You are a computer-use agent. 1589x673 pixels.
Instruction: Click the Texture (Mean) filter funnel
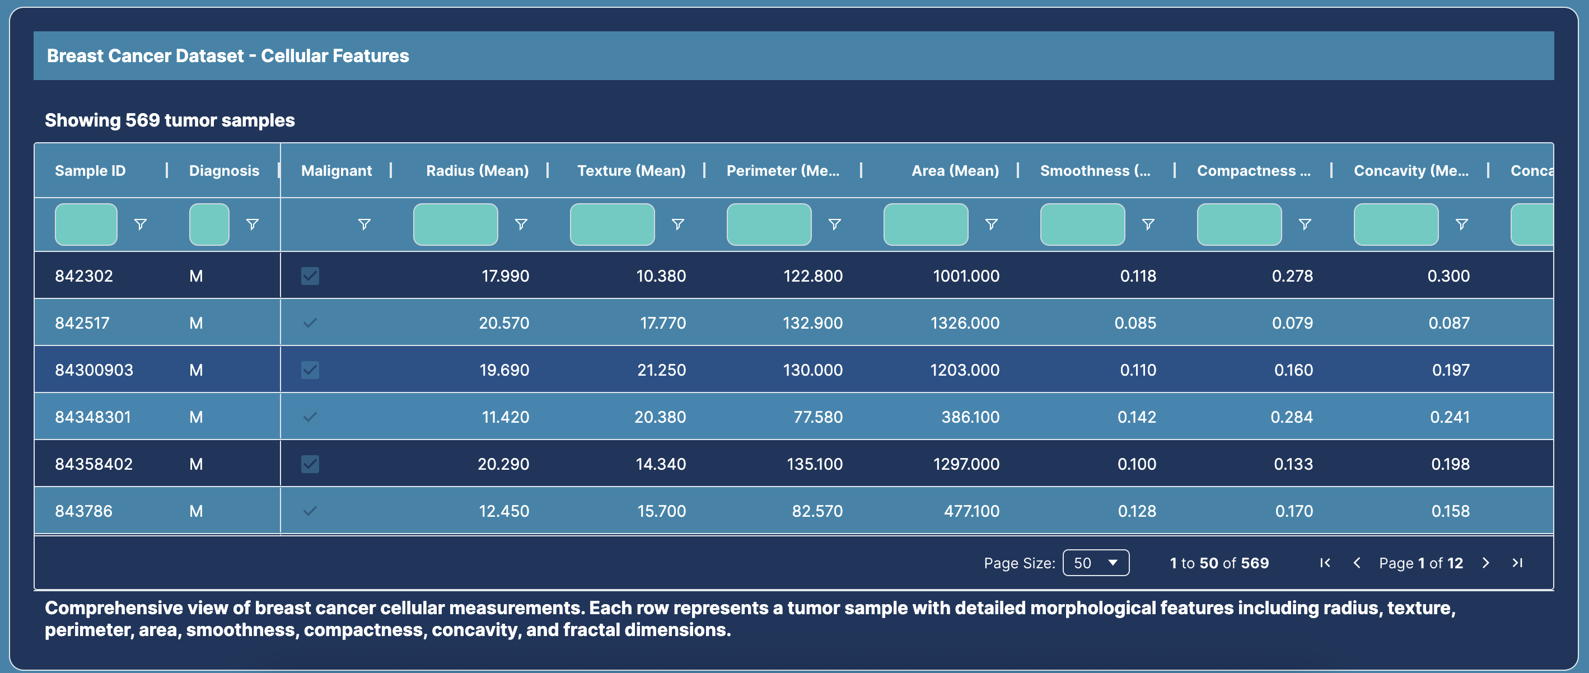(677, 225)
